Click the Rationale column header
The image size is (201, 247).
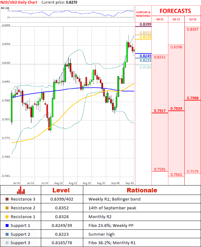(142, 190)
